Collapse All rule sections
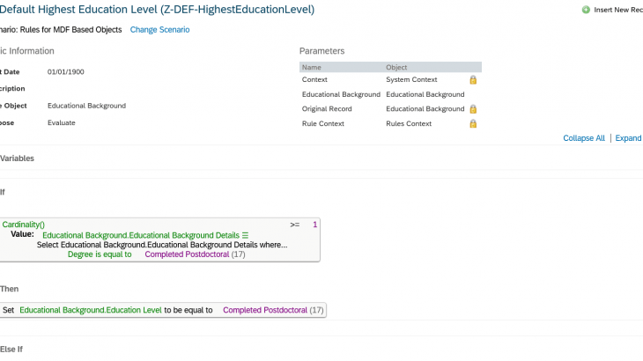 [583, 138]
